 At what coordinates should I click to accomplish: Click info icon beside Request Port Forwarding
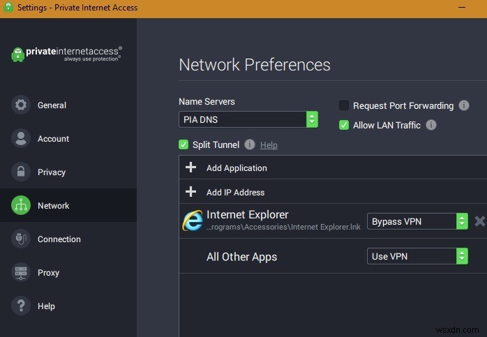[464, 106]
